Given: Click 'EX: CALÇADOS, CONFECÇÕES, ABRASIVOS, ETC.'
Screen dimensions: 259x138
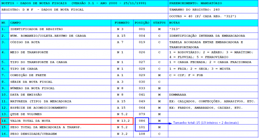Looking at the screenshot, I should pos(212,101).
